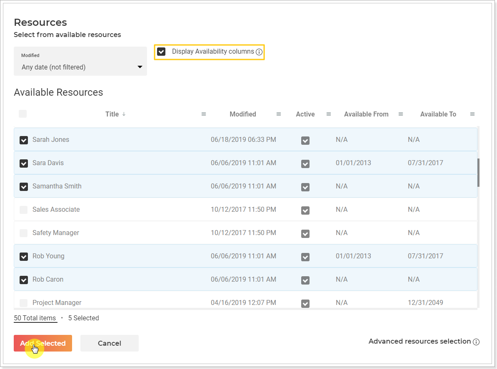Screen dimensions: 497x369
Task: Sort by the Available To column header
Action: point(438,114)
